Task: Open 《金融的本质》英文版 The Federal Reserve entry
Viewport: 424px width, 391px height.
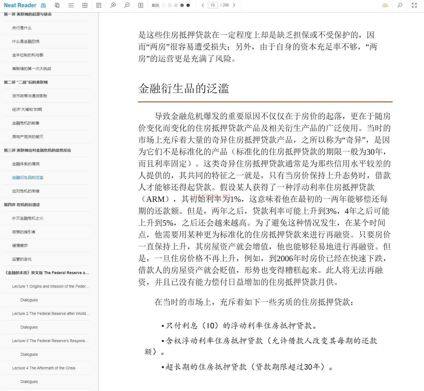Action: tap(47, 273)
